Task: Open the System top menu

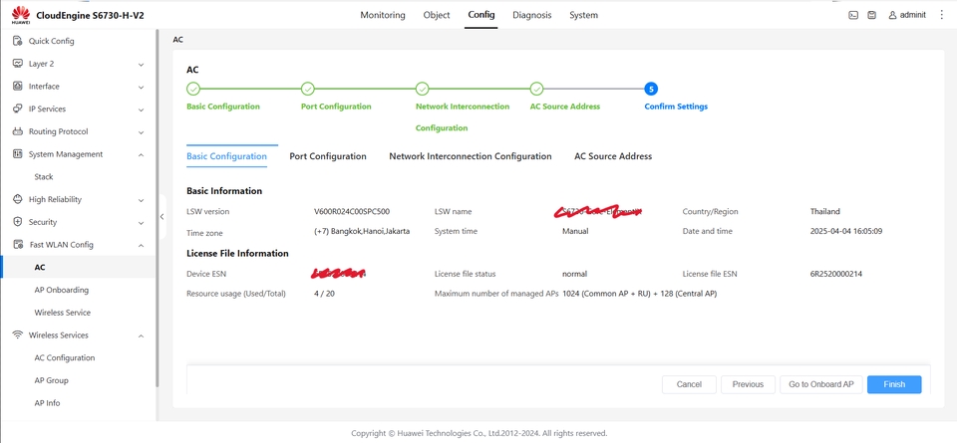Action: (583, 15)
